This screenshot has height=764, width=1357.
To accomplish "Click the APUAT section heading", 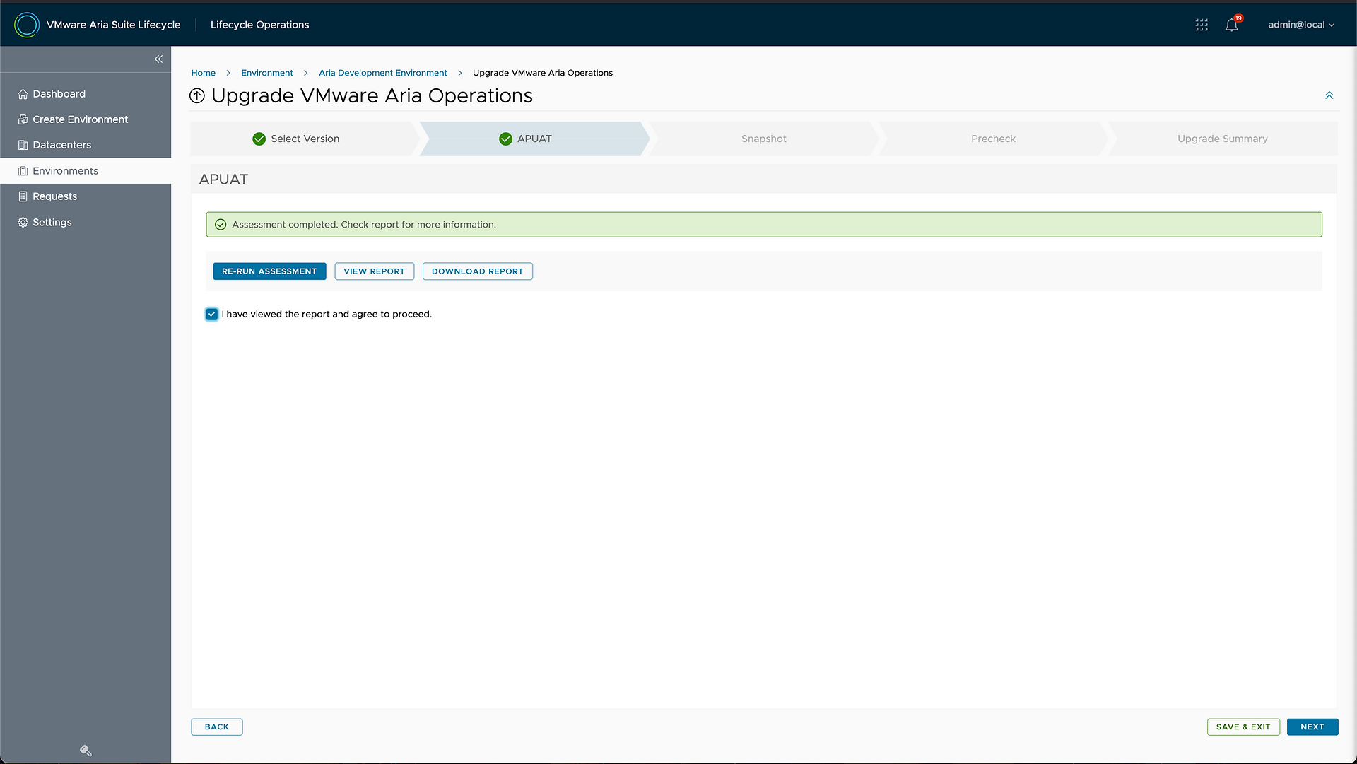I will pos(223,180).
